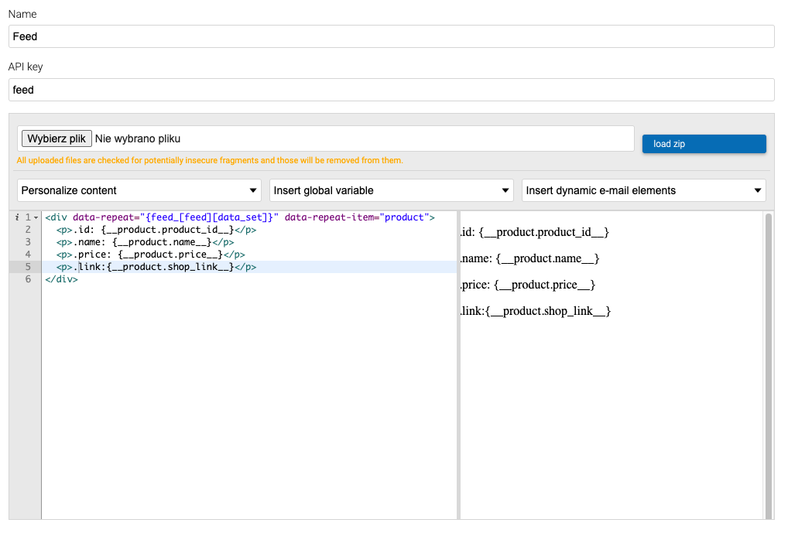Click line number 4 in the gutter
The height and width of the screenshot is (540, 788).
point(28,255)
